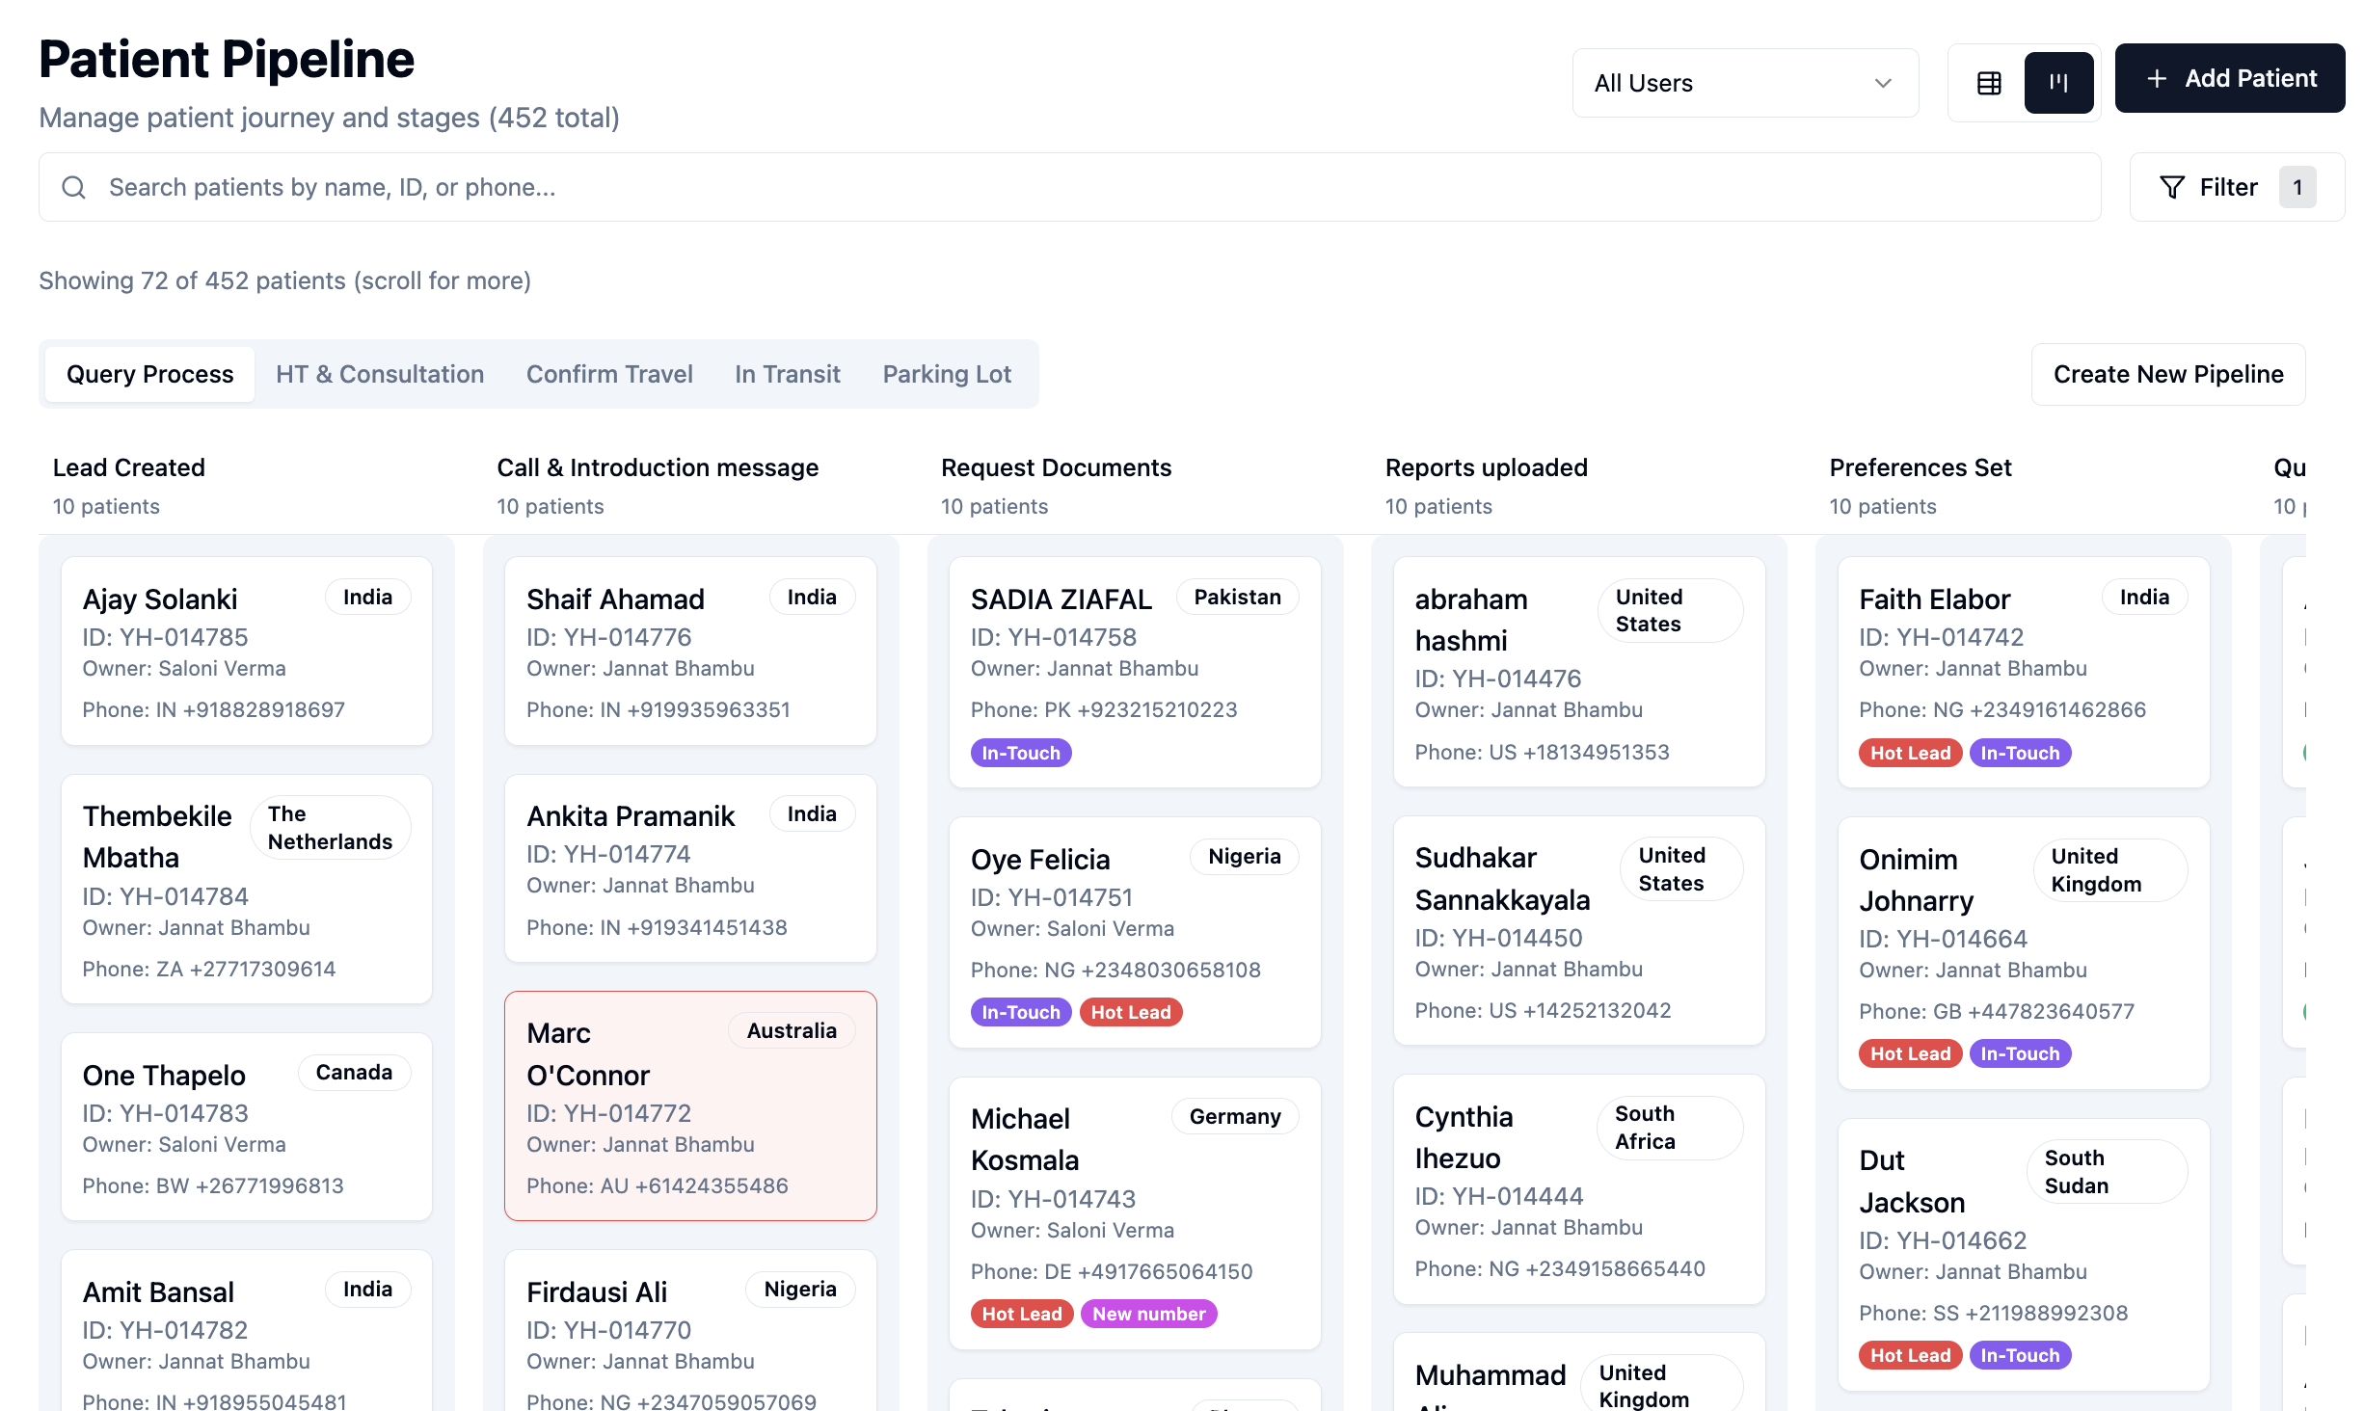Click Hot Lead tag on Faith Elabor card
Screen dimensions: 2364x1411
click(x=1910, y=753)
